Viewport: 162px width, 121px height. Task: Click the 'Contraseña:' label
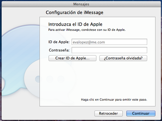(x=59, y=50)
